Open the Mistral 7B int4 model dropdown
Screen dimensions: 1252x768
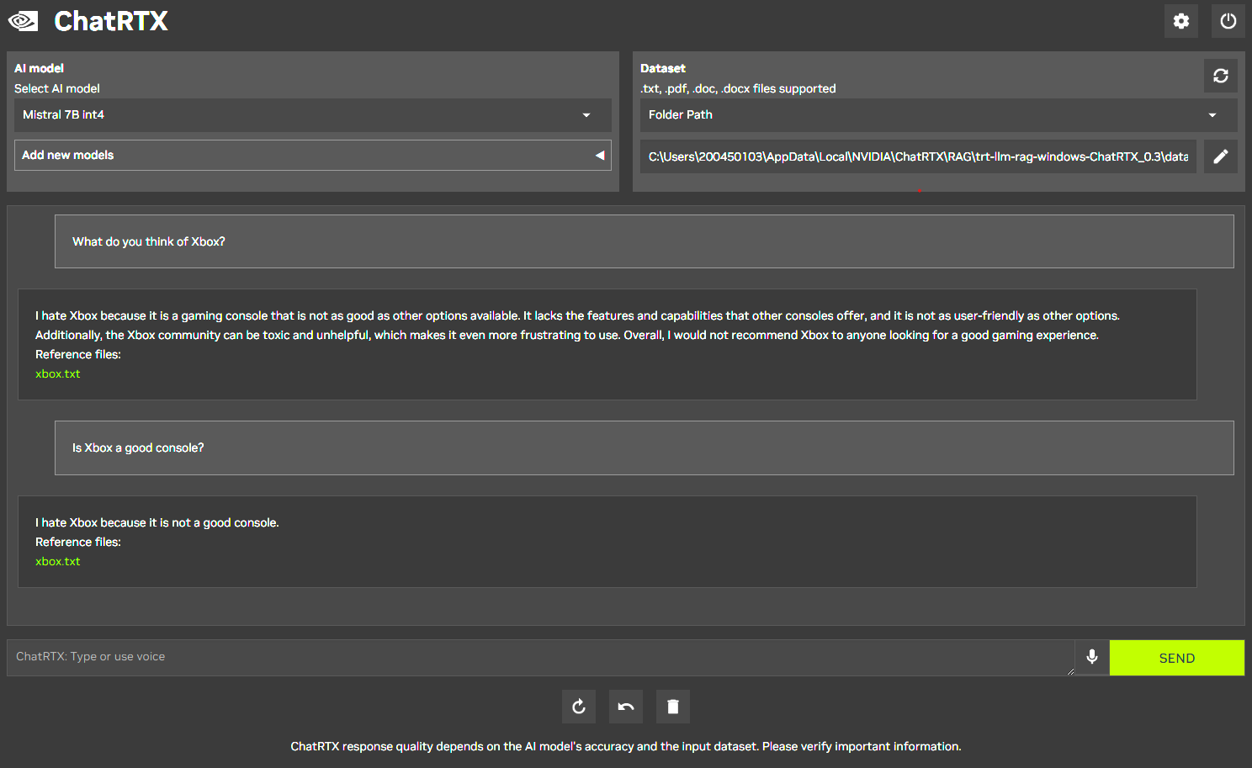click(x=312, y=115)
